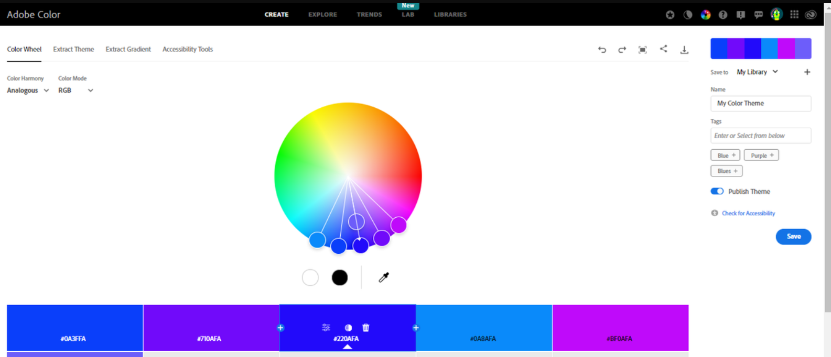Click the theme preview strip in sidebar
Screen dimensions: 831x357
tap(761, 48)
